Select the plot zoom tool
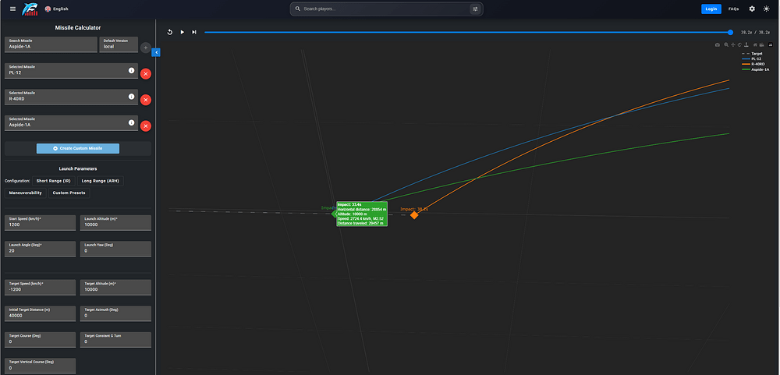Screen dimensions: 780x375 click(726, 44)
